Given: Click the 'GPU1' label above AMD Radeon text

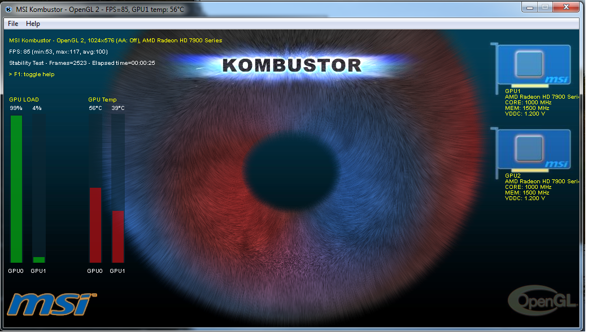Looking at the screenshot, I should point(513,91).
